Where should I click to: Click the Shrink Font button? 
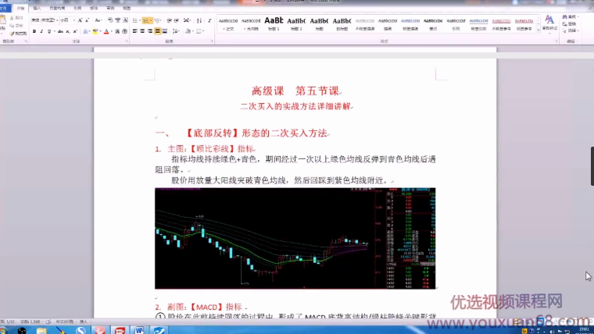87,20
